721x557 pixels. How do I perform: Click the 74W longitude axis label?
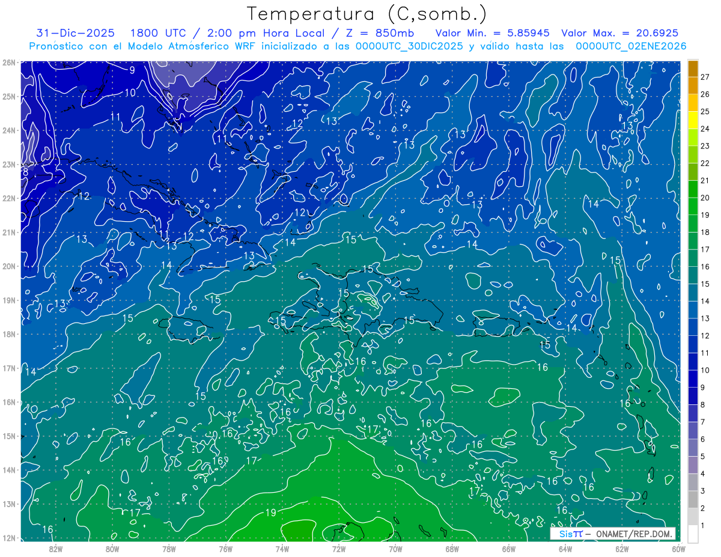(282, 549)
